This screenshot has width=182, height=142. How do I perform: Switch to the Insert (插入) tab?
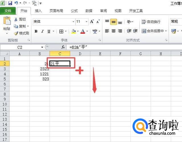[38, 11]
